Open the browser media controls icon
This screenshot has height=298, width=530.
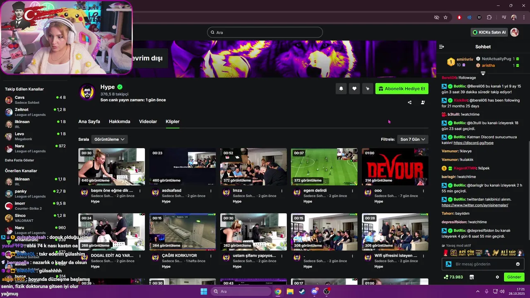[x=504, y=17]
